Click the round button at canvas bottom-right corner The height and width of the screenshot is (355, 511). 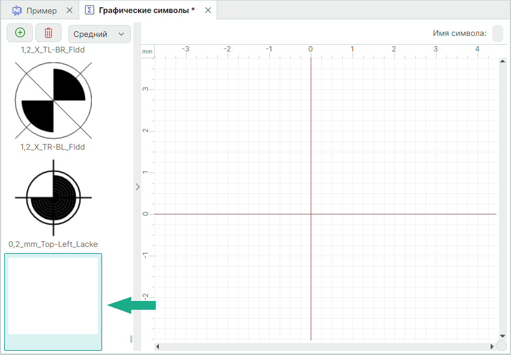pos(502,346)
